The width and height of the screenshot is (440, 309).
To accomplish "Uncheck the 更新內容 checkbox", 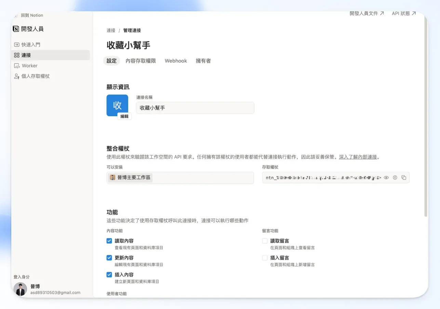I will [x=109, y=258].
